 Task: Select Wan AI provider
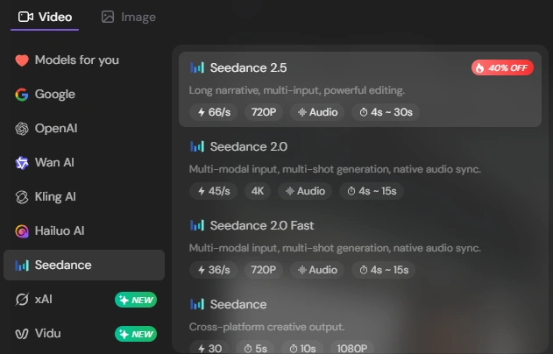click(84, 163)
